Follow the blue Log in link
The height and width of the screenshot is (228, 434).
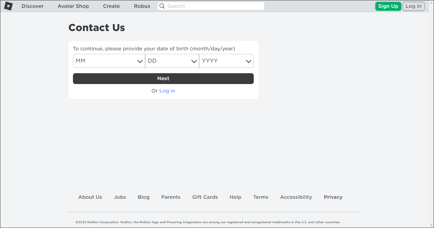point(167,91)
